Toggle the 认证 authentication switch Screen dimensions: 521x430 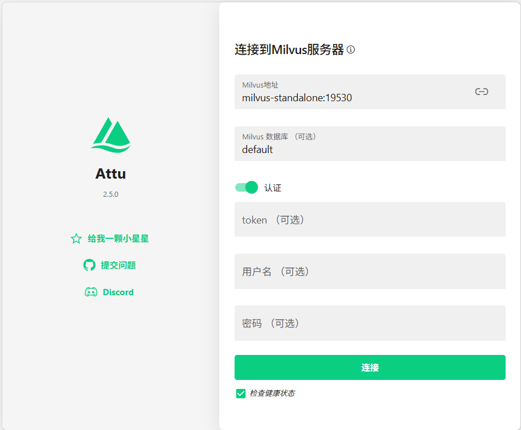coord(247,188)
